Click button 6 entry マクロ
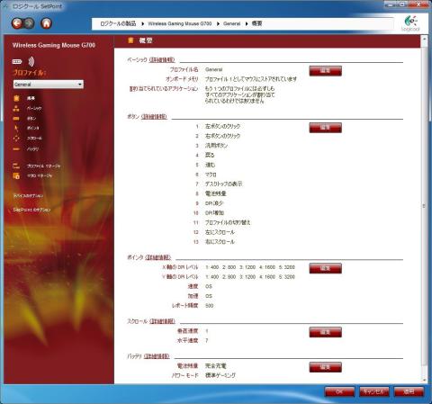The image size is (432, 404). coord(211,175)
